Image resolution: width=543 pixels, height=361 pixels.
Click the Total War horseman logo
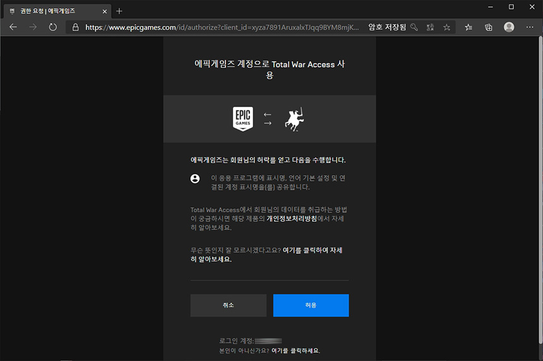tap(294, 119)
